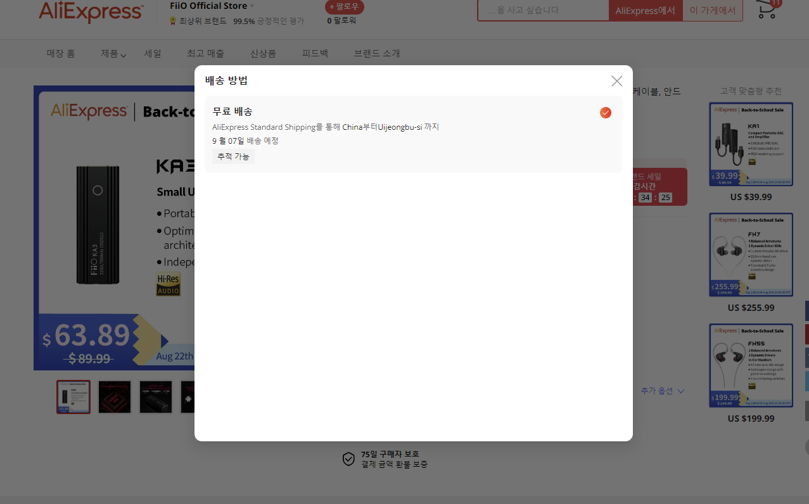Select the first KA3 product thumbnail
Image resolution: width=809 pixels, height=504 pixels.
pos(73,397)
